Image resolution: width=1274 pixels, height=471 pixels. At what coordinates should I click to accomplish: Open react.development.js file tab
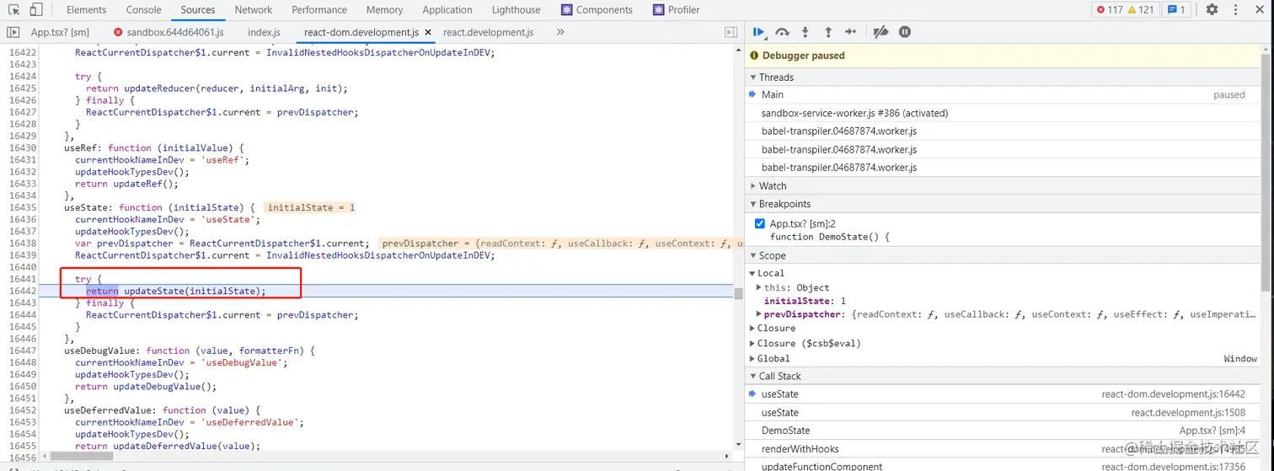tap(488, 32)
